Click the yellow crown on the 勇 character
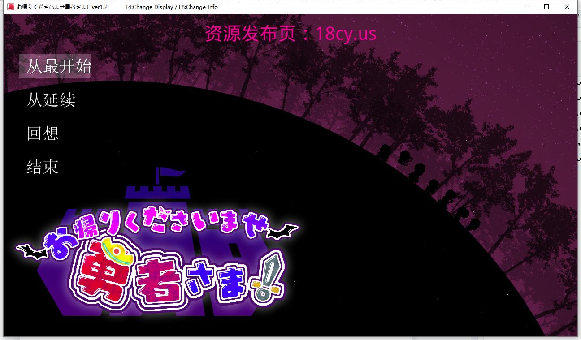Viewport: 581px width, 340px height. click(116, 251)
